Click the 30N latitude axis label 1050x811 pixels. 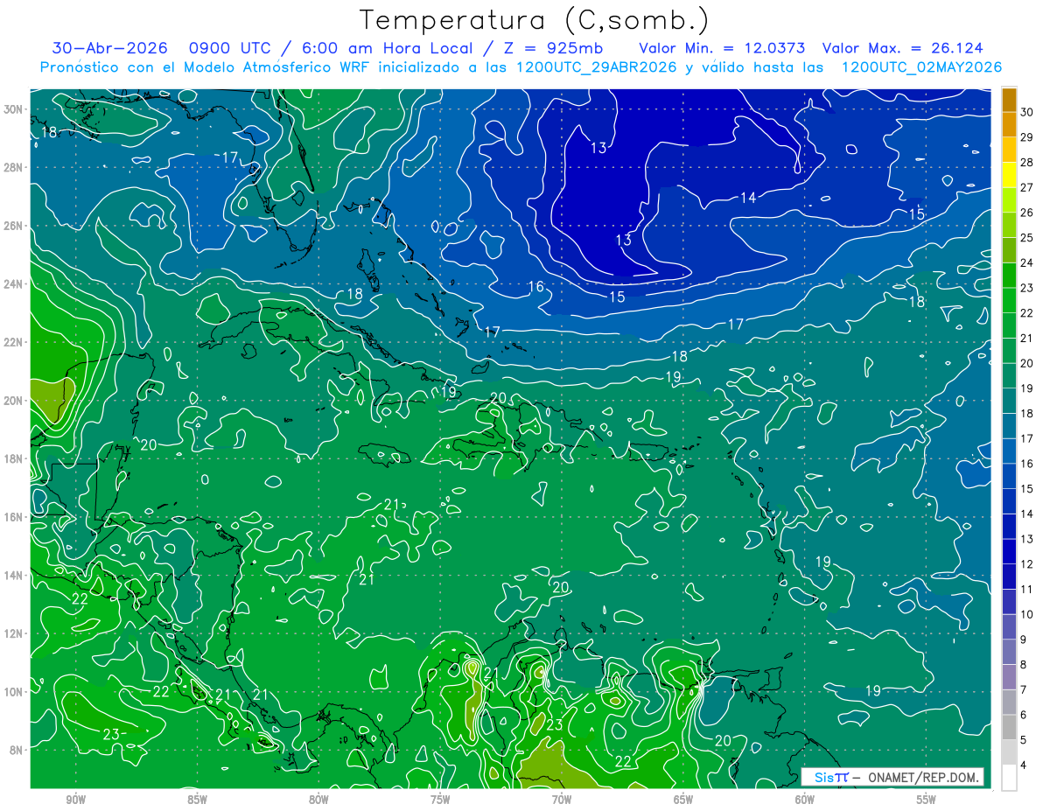click(14, 109)
